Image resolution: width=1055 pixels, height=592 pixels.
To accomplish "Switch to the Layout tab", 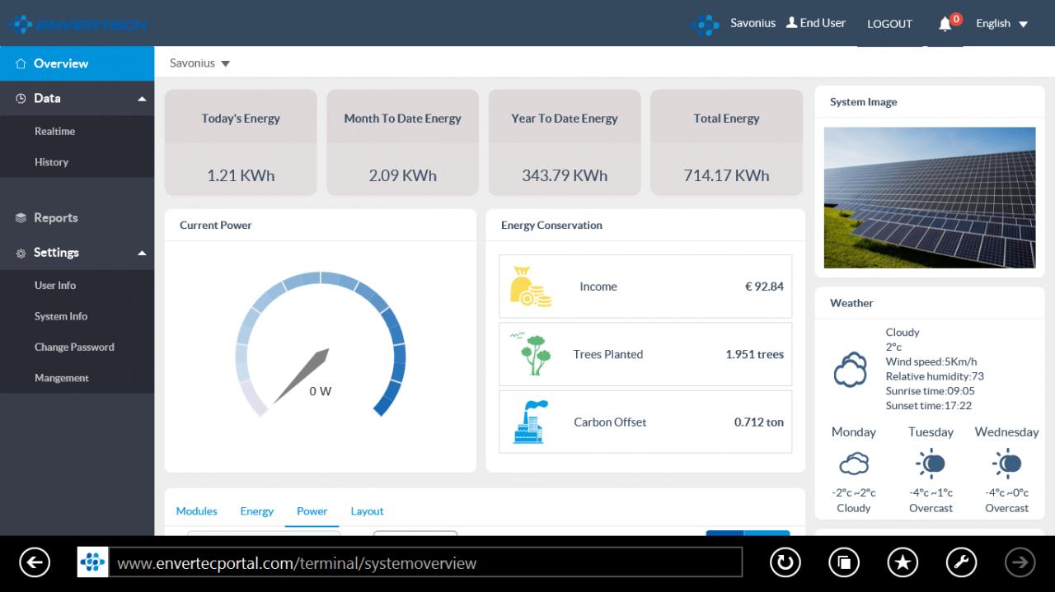I will (x=367, y=511).
